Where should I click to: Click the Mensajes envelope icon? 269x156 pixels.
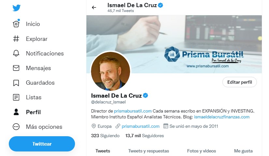(16, 68)
